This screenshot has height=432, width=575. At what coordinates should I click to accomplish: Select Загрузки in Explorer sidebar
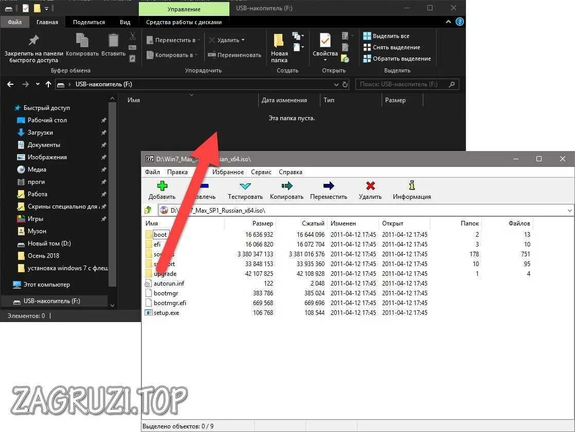coord(40,133)
